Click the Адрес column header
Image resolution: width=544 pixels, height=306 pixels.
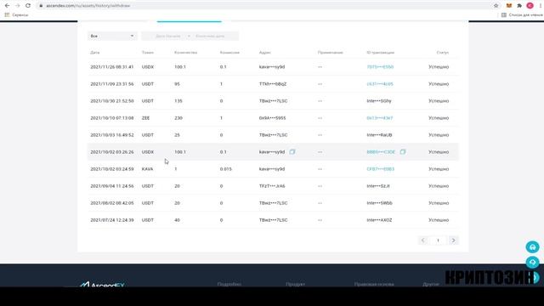[264, 53]
